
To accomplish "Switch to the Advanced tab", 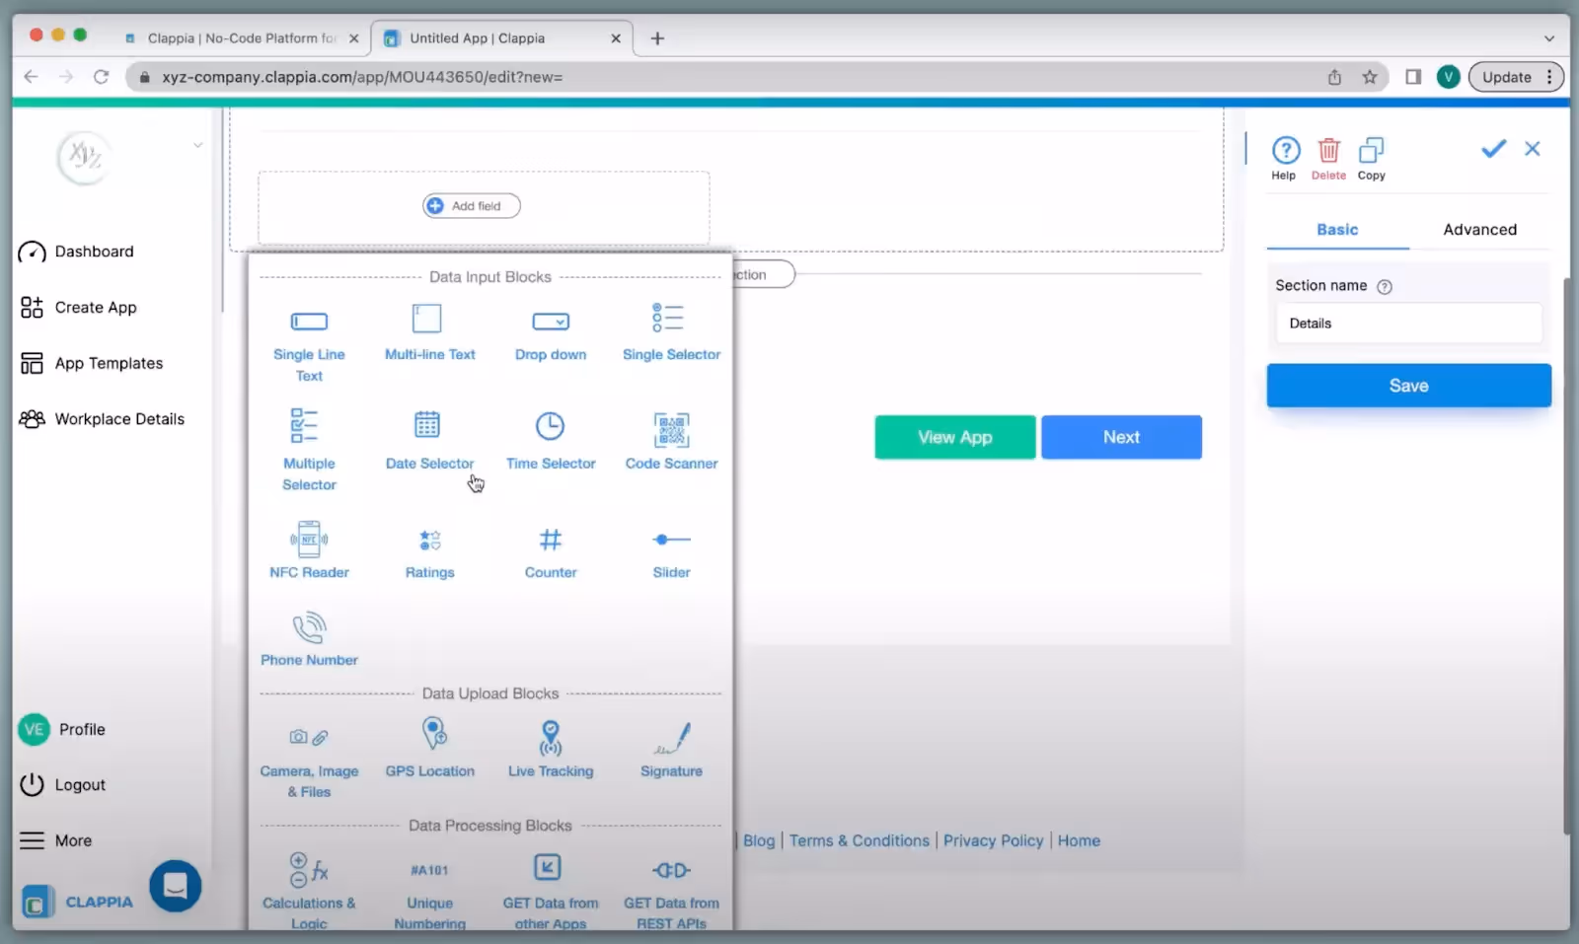I will 1479,230.
